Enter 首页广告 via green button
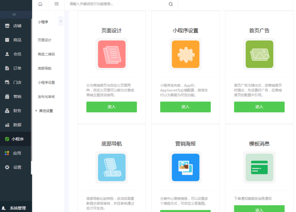296x212 pixels. (x=259, y=107)
